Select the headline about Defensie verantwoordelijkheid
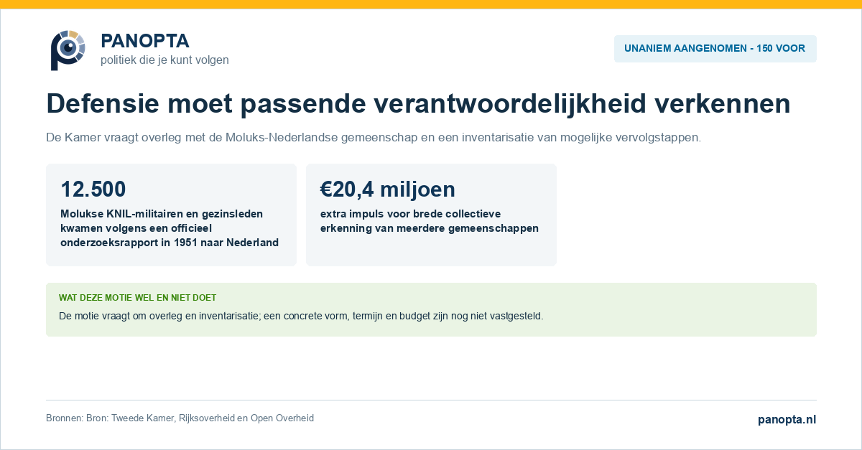862x450 pixels. click(x=418, y=104)
